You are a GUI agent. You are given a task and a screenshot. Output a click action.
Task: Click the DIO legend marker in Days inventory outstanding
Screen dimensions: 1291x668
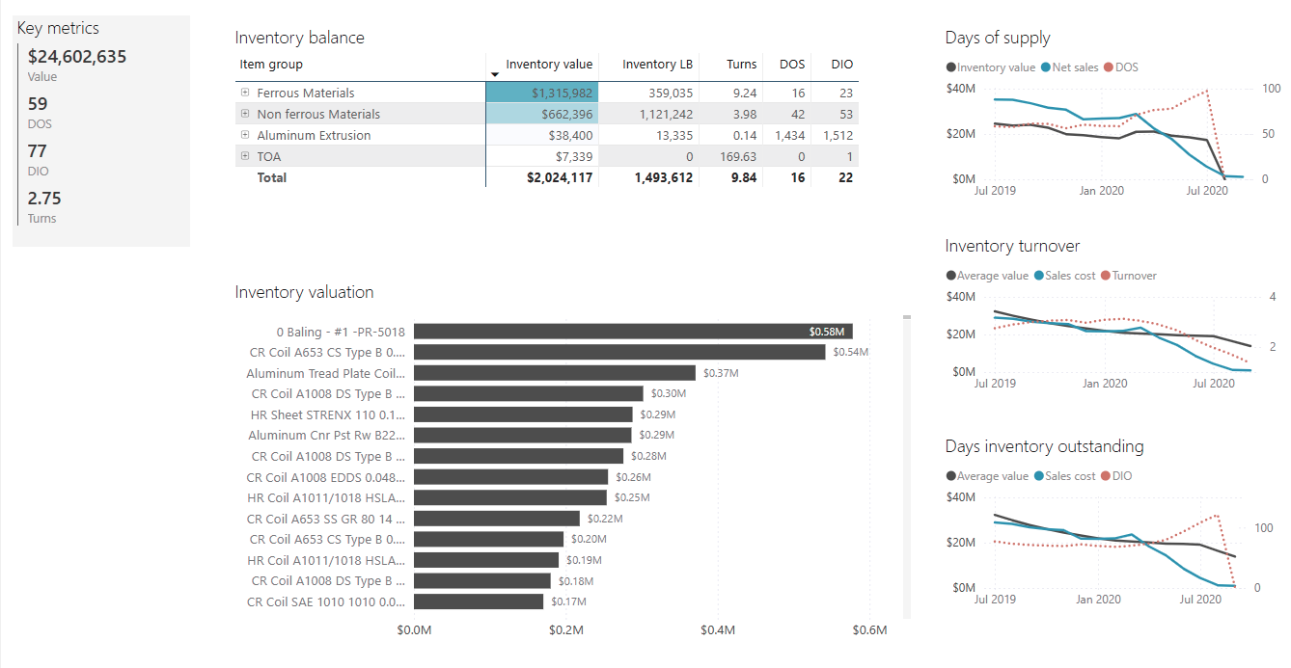tap(1106, 476)
